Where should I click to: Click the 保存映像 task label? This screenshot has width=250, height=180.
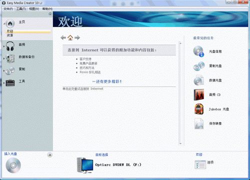pos(215,123)
